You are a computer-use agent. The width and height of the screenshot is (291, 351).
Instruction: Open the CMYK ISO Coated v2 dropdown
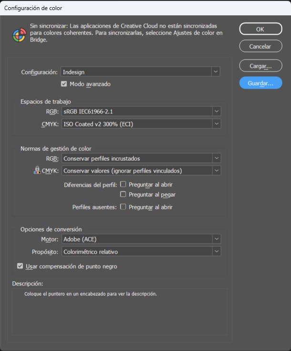[140, 124]
